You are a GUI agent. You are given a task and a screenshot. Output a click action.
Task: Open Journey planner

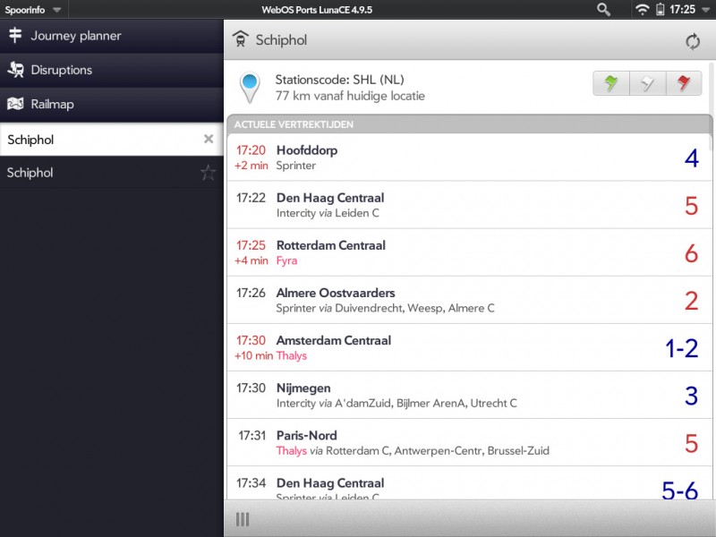pyautogui.click(x=111, y=36)
